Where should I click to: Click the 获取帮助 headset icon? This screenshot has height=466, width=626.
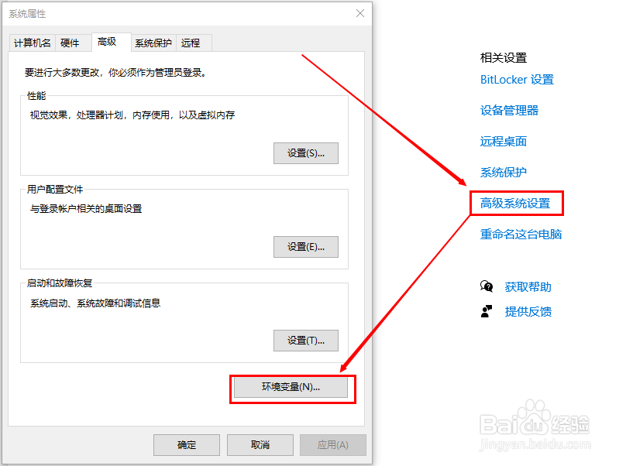tap(487, 286)
